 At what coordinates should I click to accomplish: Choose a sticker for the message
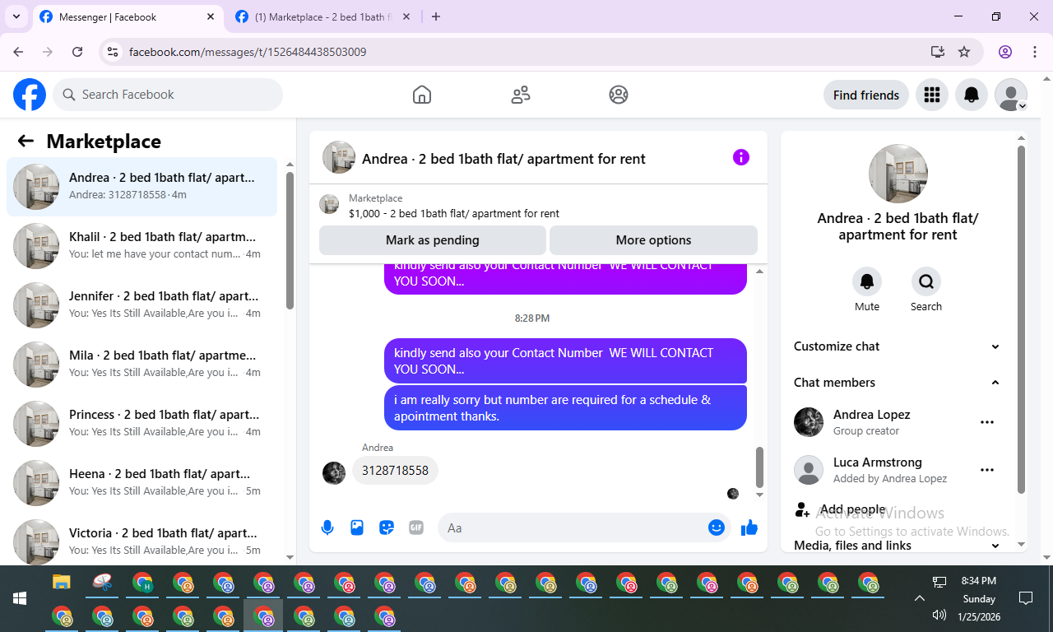[x=387, y=527]
